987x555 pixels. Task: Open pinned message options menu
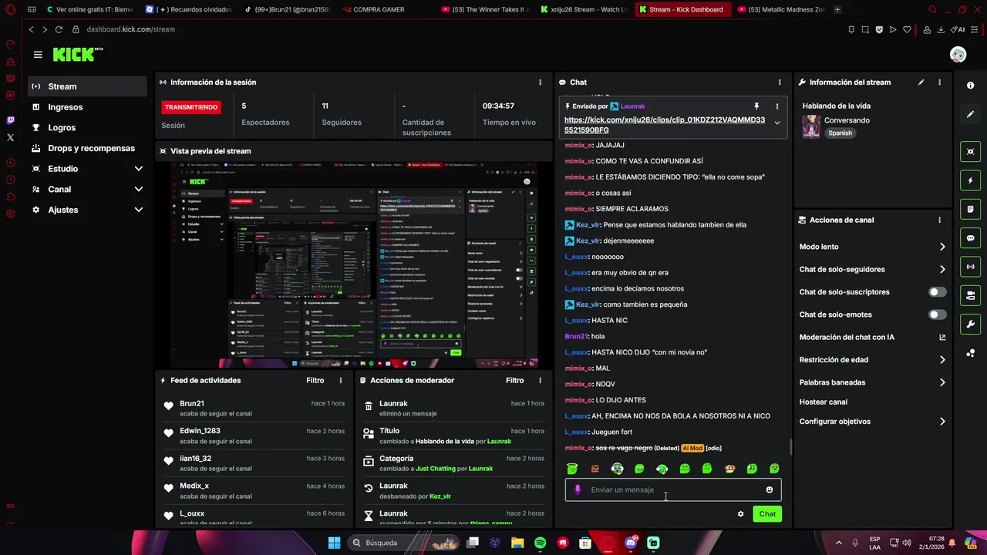click(776, 106)
